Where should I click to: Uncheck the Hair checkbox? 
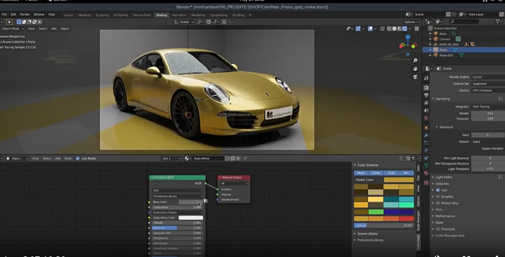[438, 190]
